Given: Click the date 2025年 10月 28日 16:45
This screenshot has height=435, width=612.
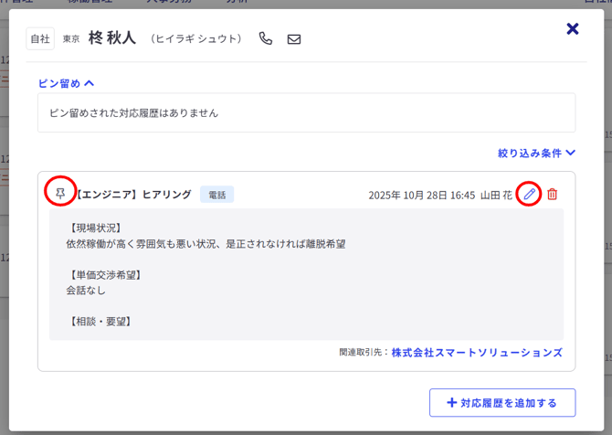Looking at the screenshot, I should 422,195.
